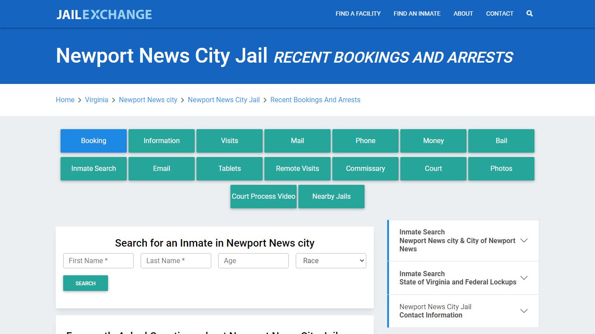Open the Email section
This screenshot has width=595, height=334.
[x=162, y=168]
